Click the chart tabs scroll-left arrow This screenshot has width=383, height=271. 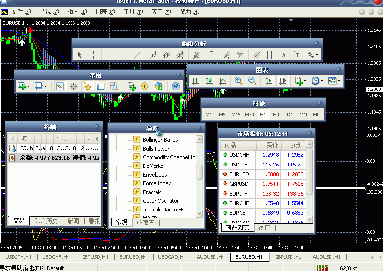tap(372, 257)
